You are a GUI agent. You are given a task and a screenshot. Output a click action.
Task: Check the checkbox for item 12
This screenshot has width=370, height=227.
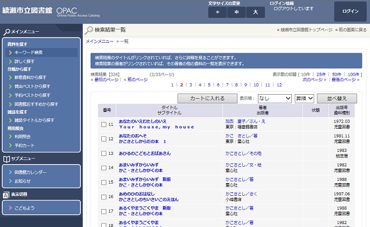(103, 139)
